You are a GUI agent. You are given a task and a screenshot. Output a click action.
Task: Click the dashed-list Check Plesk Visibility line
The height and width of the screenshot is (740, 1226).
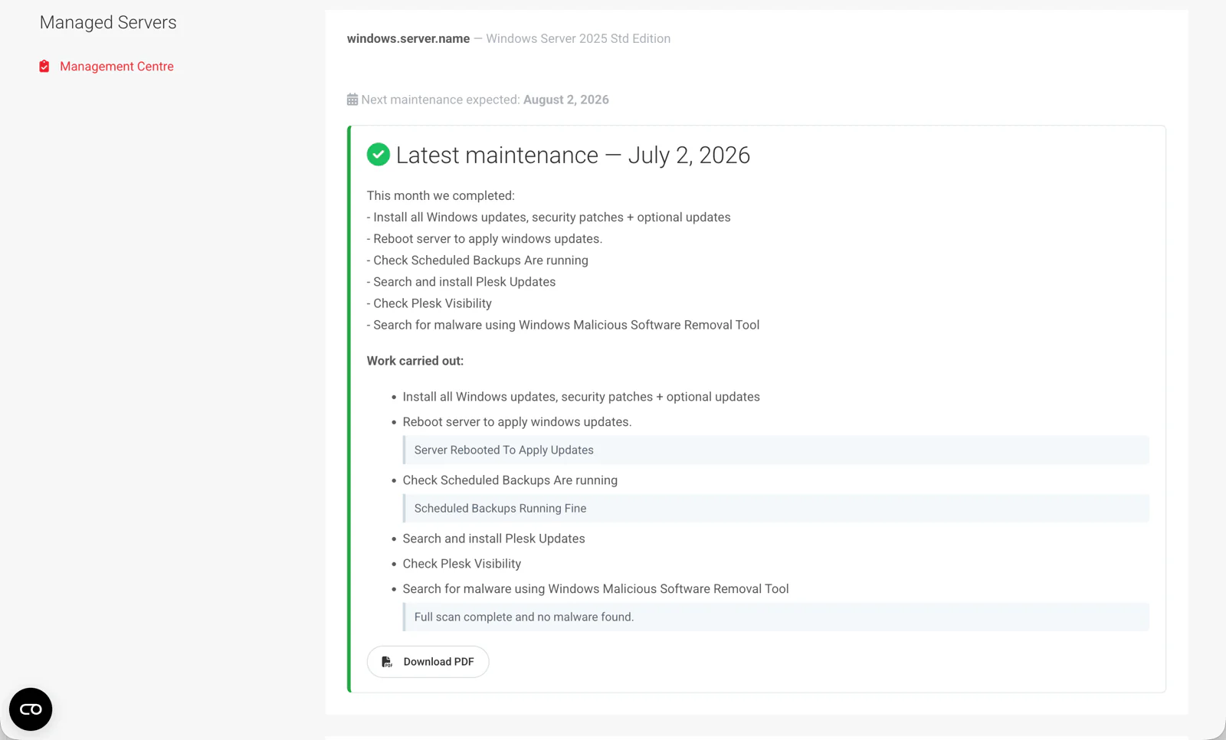(429, 303)
